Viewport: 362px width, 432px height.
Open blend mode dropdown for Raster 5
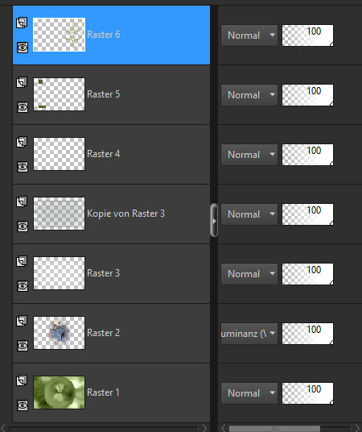(x=249, y=95)
